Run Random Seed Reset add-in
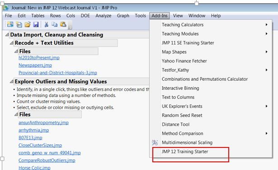This screenshot has height=170, width=278. (x=211, y=115)
